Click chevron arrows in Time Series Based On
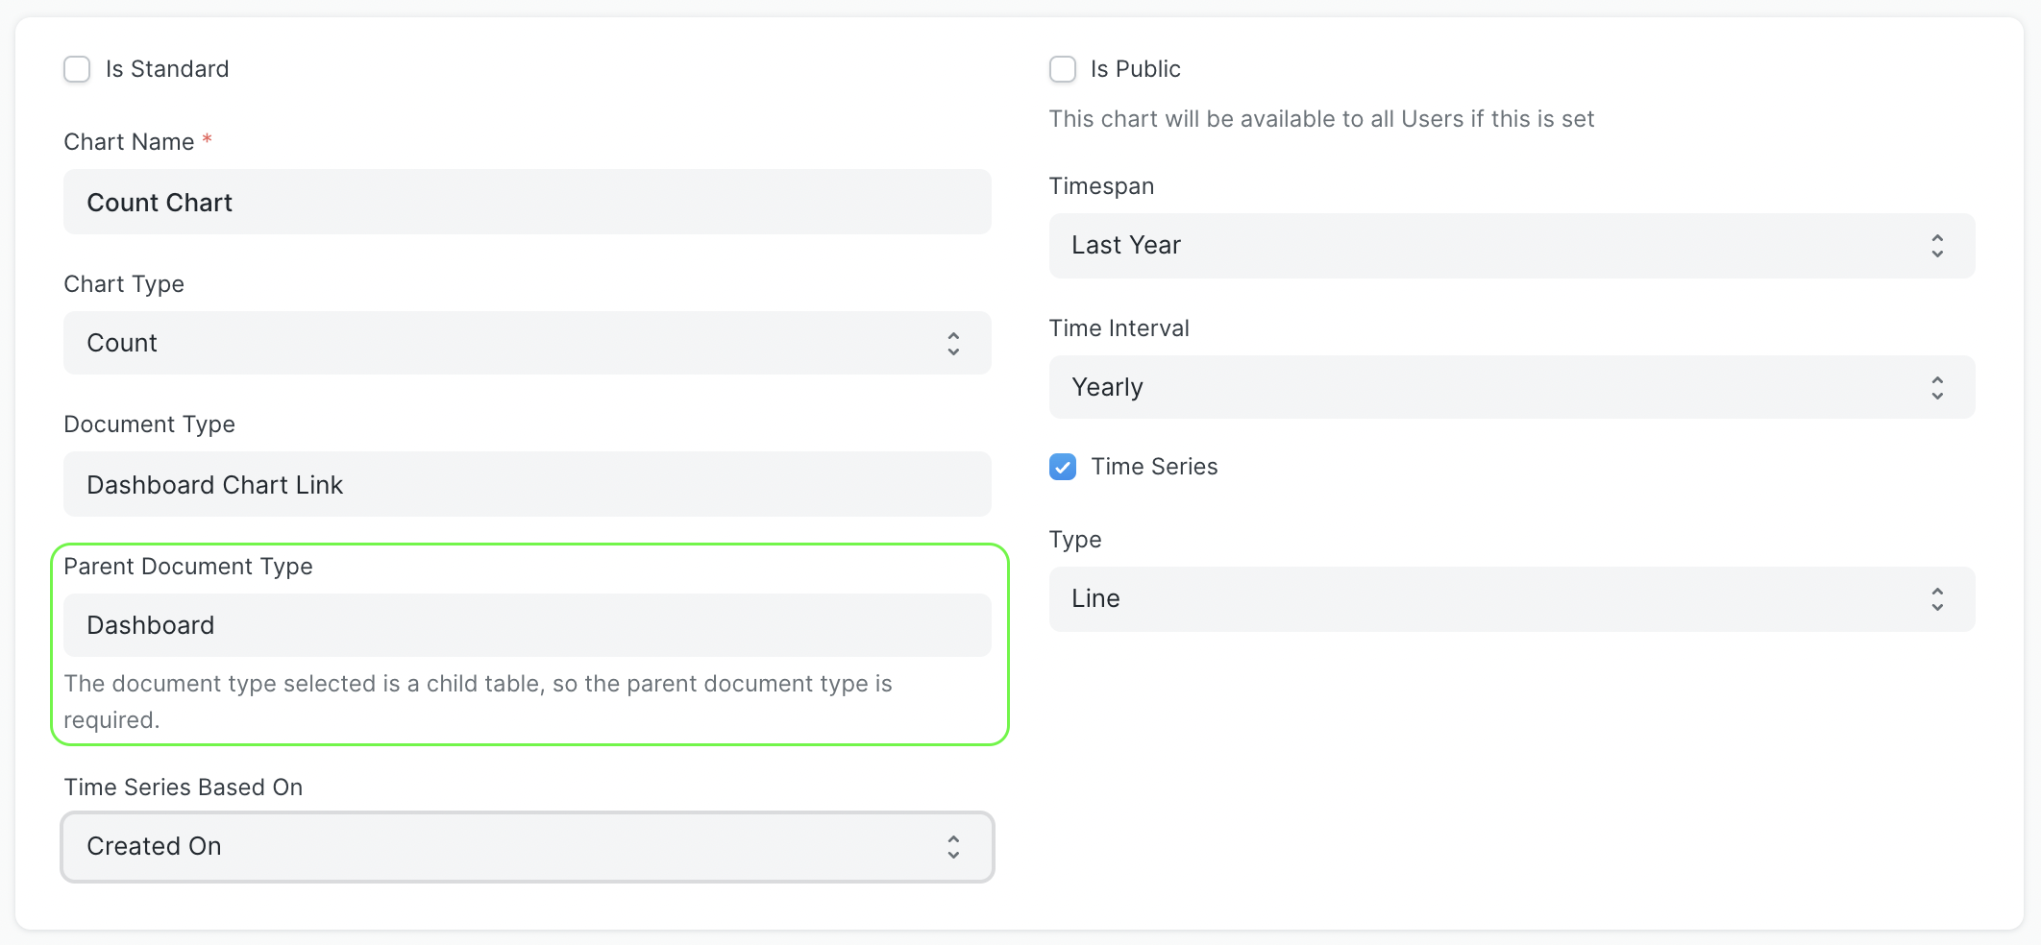This screenshot has width=2041, height=945. (x=952, y=847)
